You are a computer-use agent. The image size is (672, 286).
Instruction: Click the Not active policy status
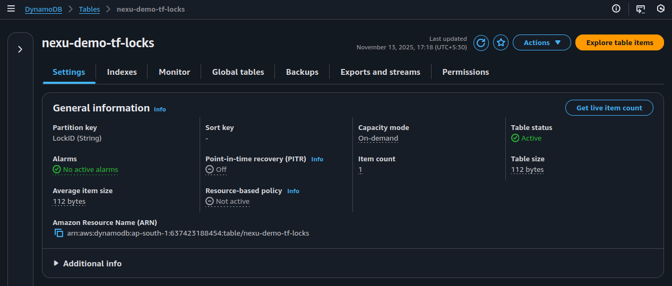[x=227, y=202]
